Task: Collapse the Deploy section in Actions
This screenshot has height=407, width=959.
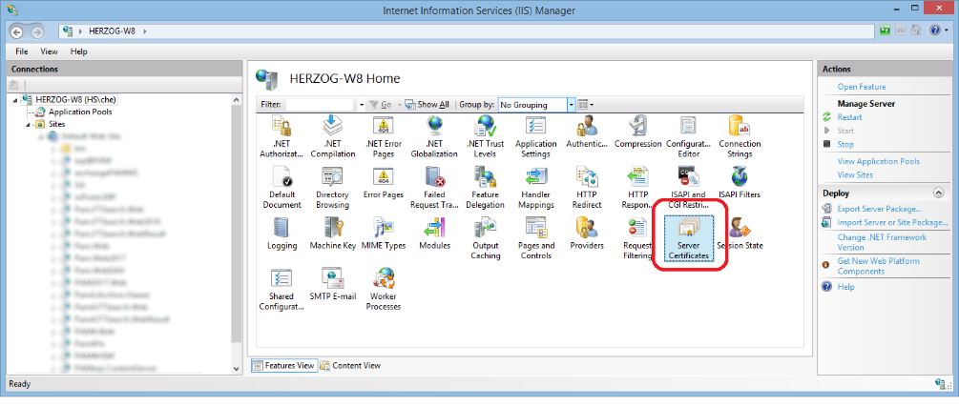Action: point(939,193)
